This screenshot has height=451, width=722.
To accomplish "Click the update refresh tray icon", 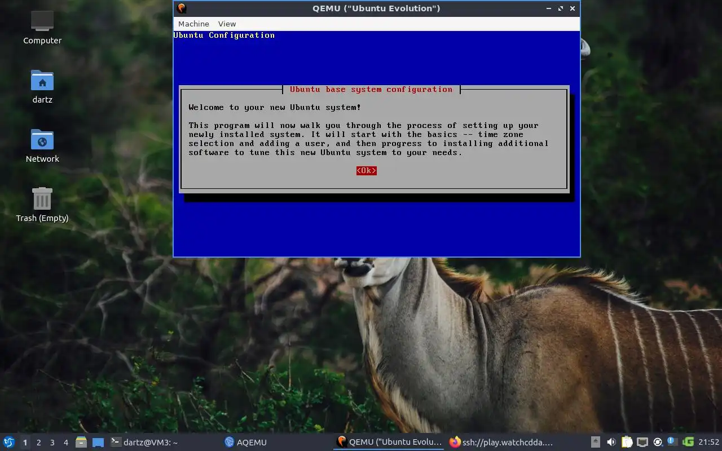I will pos(657,442).
